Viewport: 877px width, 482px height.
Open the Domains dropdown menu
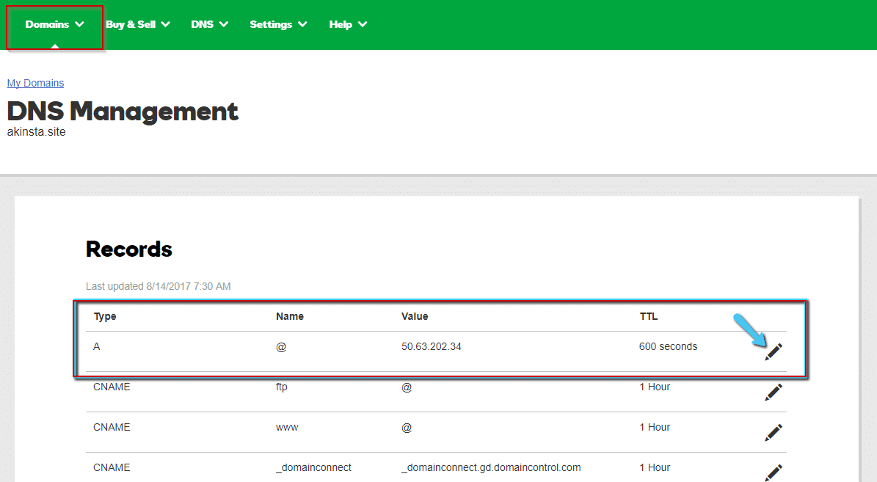pos(55,25)
